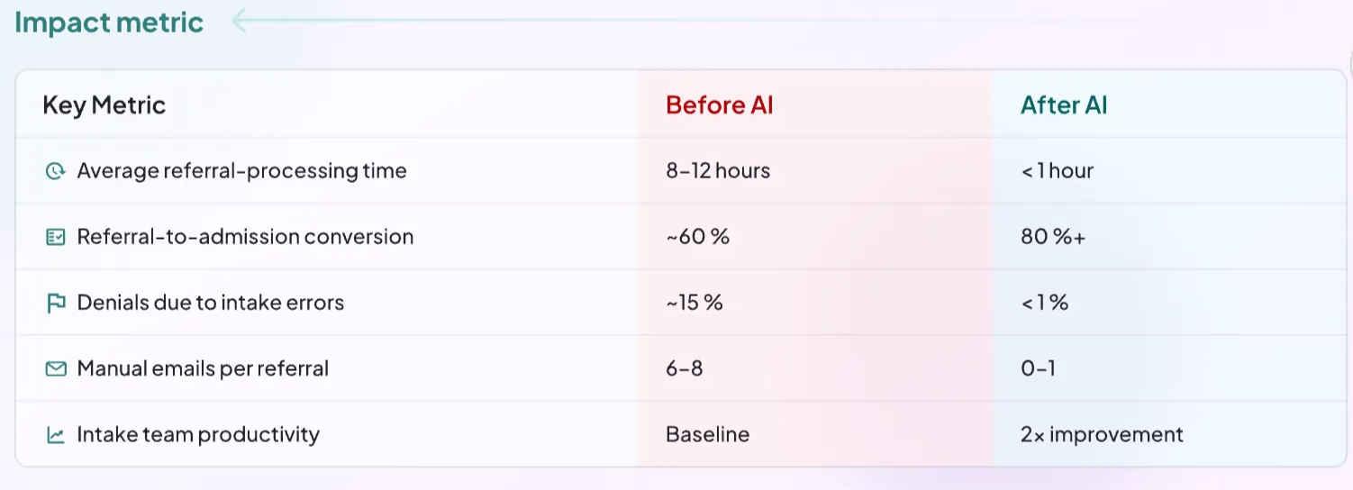Select the Average referral-processing time label

(241, 171)
